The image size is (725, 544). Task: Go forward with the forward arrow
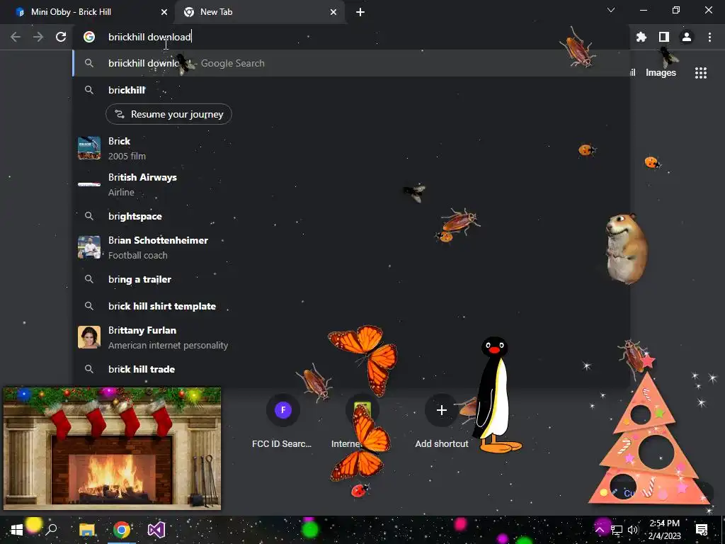coord(38,37)
